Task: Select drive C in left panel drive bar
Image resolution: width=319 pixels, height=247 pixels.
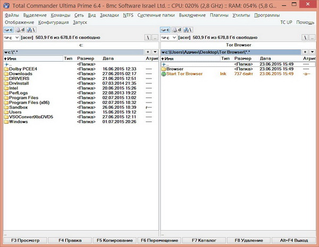Action: 9,30
